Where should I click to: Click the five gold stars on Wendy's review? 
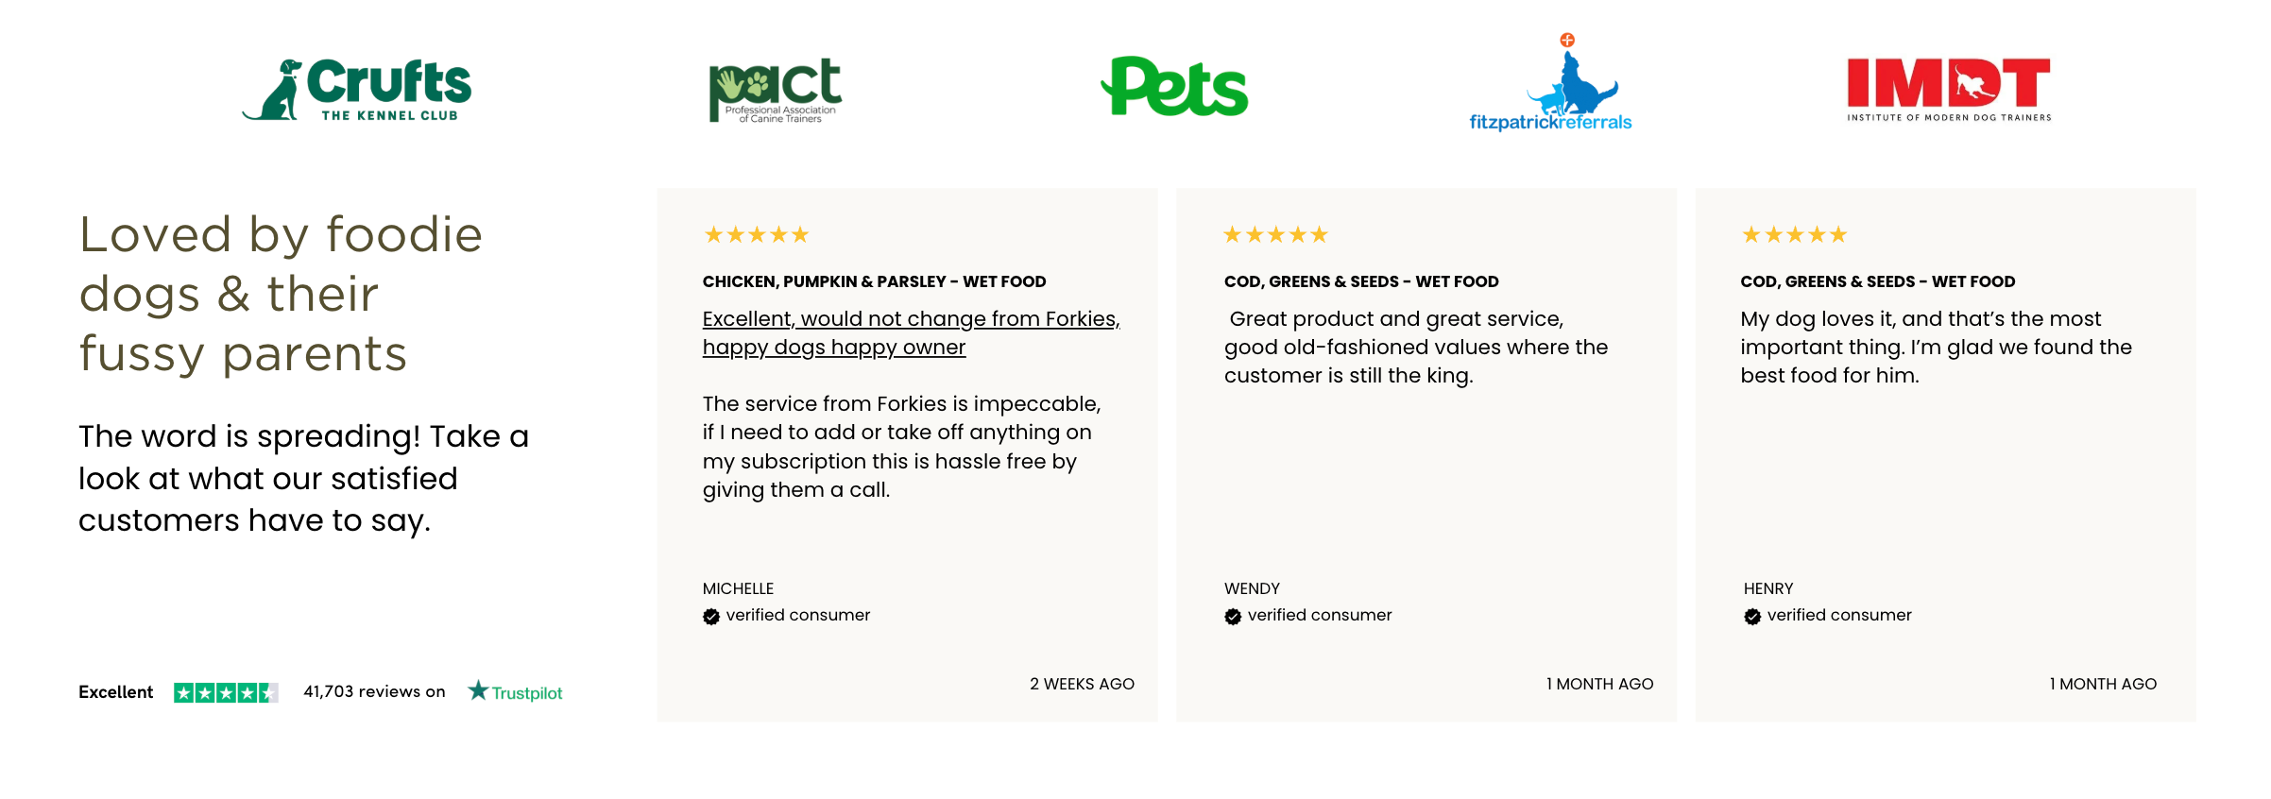tap(1275, 234)
